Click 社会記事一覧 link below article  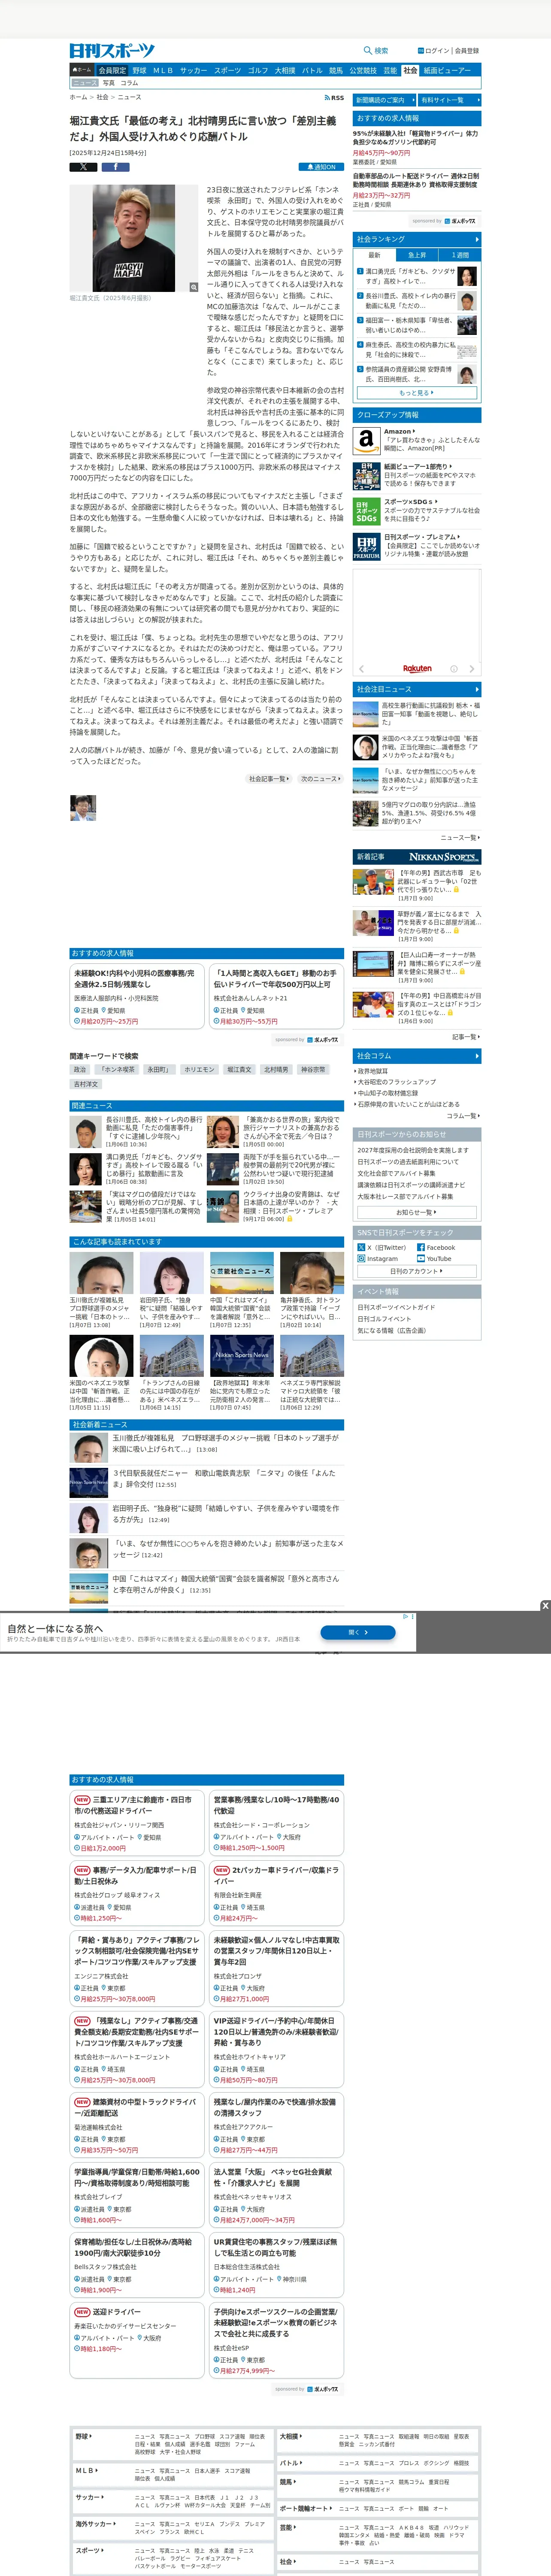[269, 779]
